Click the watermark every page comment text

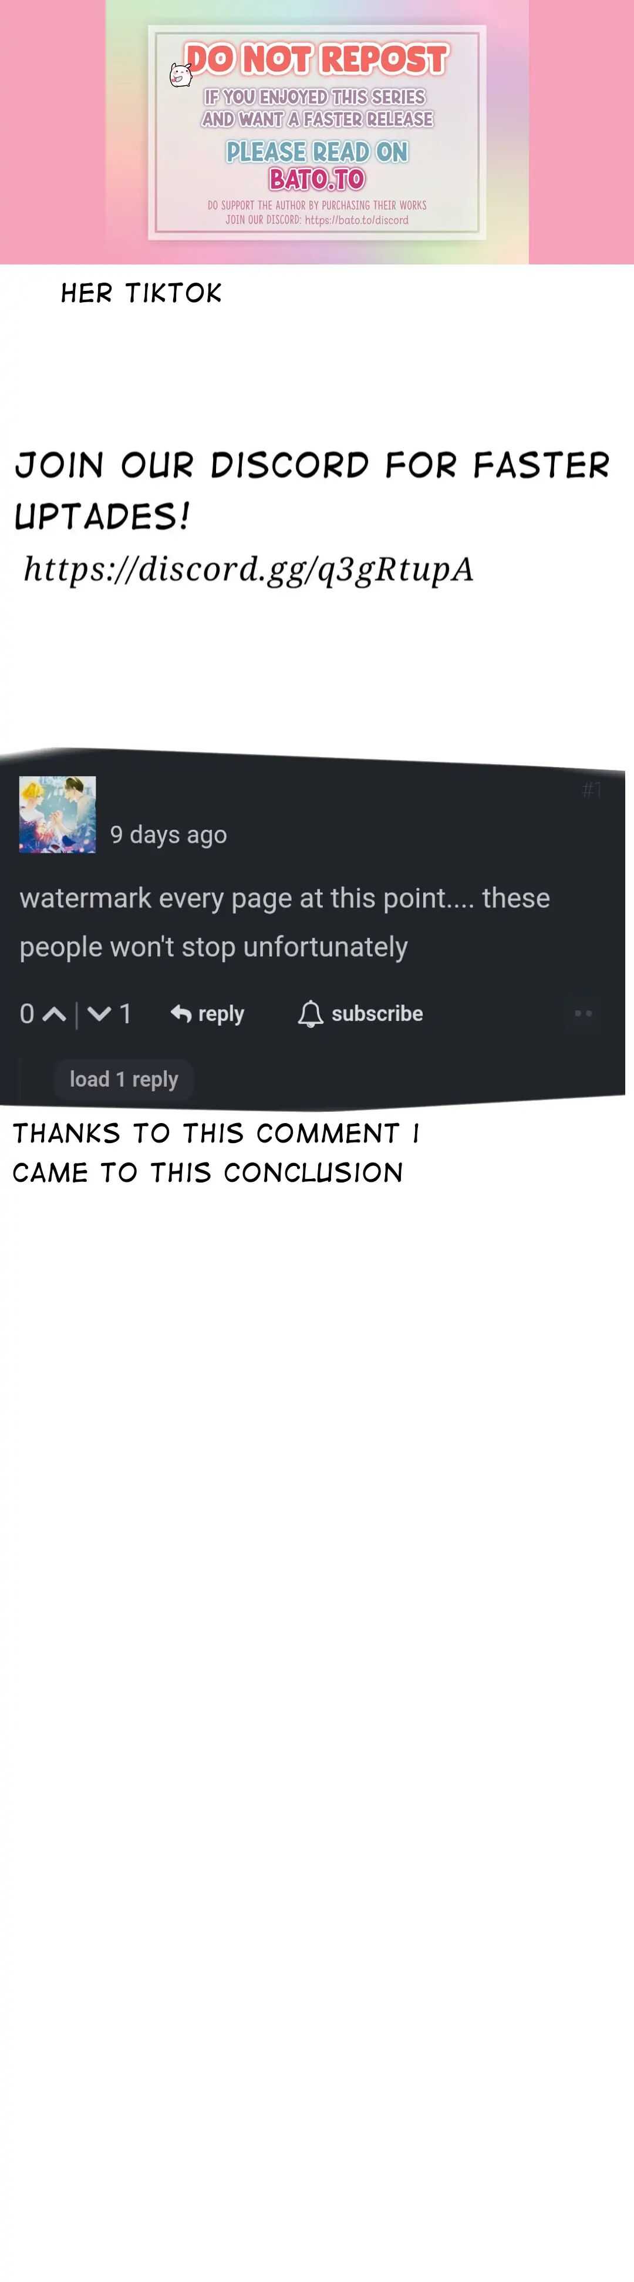285,922
